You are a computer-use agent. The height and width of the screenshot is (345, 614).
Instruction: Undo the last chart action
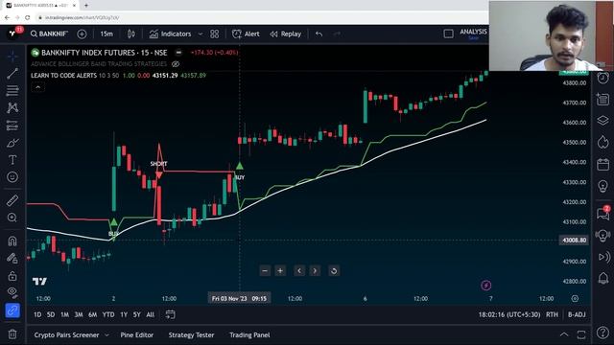point(319,34)
